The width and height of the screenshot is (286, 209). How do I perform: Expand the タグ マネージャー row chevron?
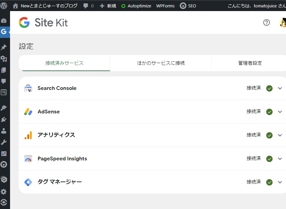coord(280,182)
